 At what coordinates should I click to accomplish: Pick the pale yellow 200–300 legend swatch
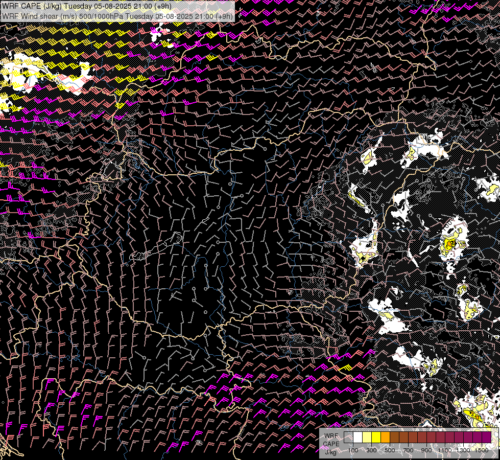coord(367,438)
